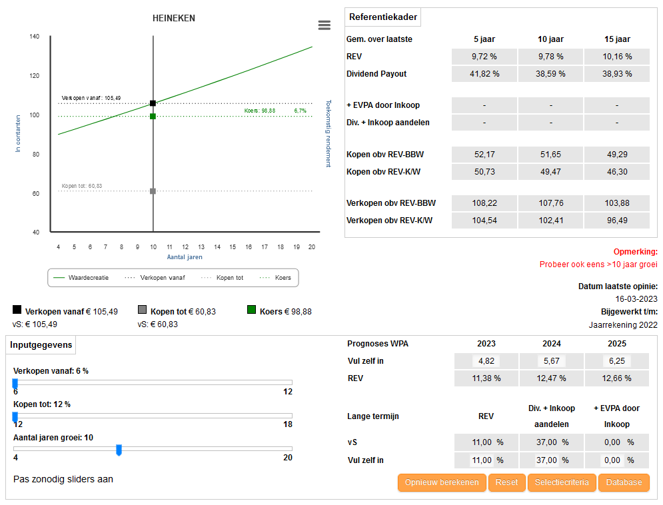Click the In contanten axis label
Viewport: 663px width, 505px height.
pos(18,133)
